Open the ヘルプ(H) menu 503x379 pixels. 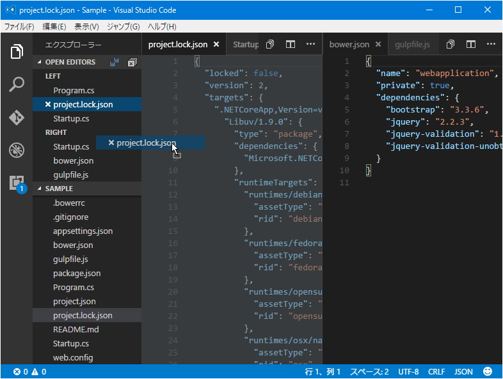pyautogui.click(x=162, y=27)
